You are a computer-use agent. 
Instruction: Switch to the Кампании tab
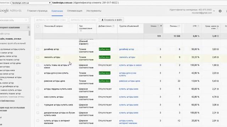point(57,11)
